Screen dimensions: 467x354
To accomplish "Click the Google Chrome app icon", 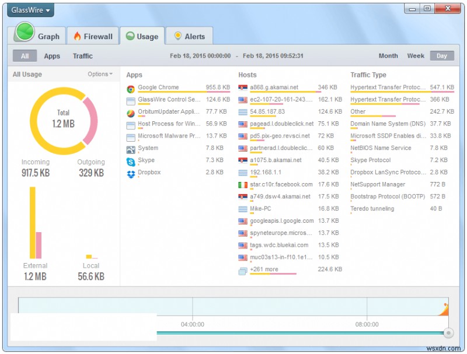I will [x=131, y=89].
